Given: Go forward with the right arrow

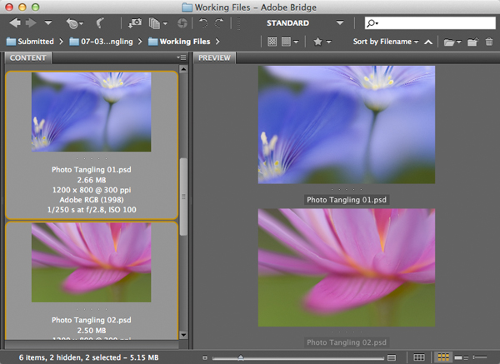Looking at the screenshot, I should pyautogui.click(x=31, y=23).
